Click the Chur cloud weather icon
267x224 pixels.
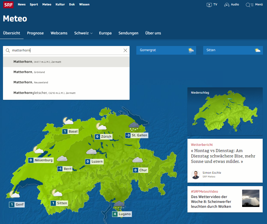tap(137, 160)
